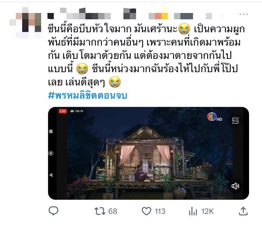Tap the Android back triangle button
This screenshot has width=262, height=225.
51,175
